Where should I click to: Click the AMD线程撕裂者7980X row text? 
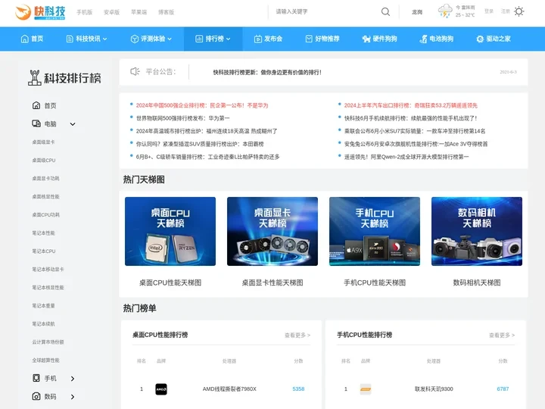229,389
